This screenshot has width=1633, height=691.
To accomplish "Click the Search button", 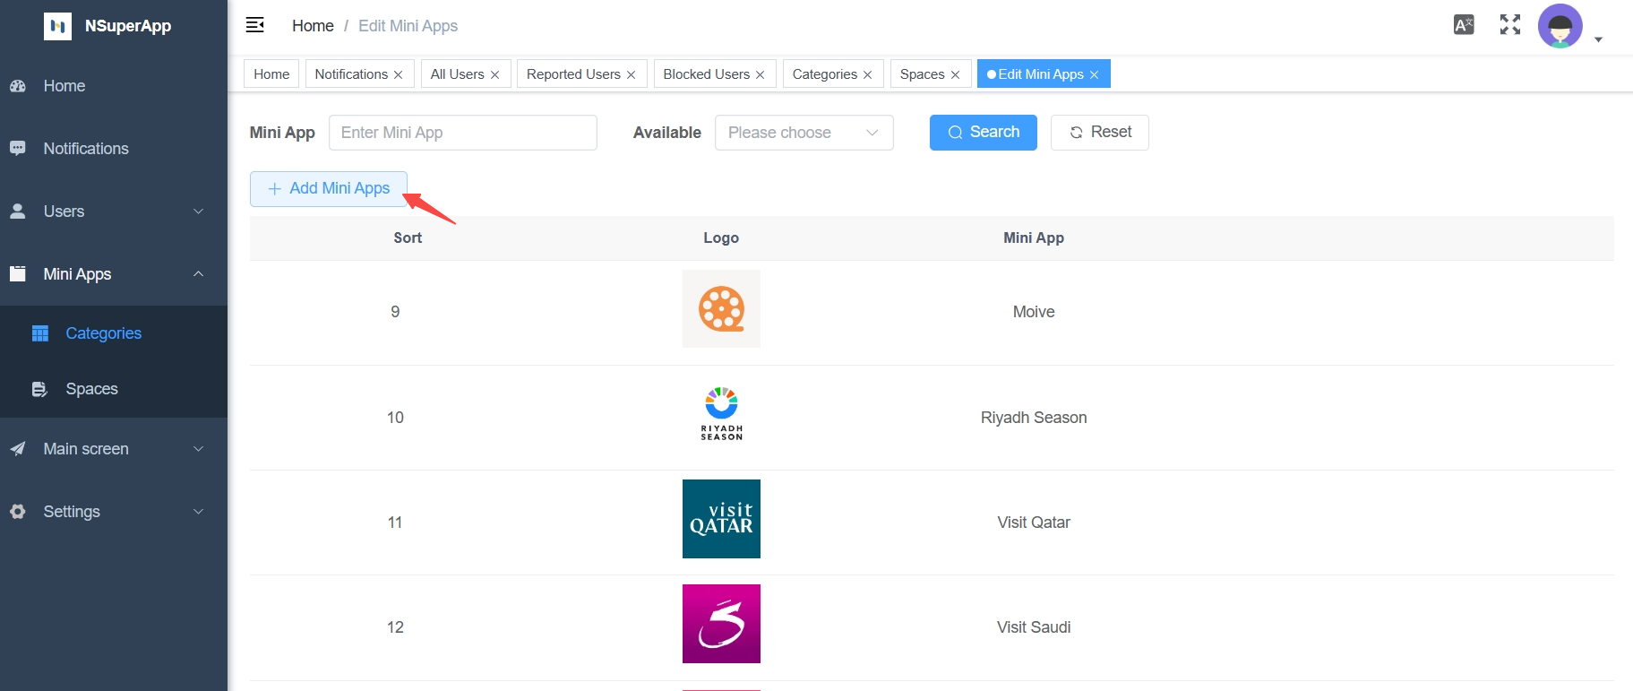I will (983, 133).
